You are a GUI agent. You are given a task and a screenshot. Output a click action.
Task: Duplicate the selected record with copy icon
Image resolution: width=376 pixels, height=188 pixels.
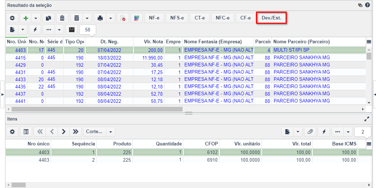pos(48,18)
